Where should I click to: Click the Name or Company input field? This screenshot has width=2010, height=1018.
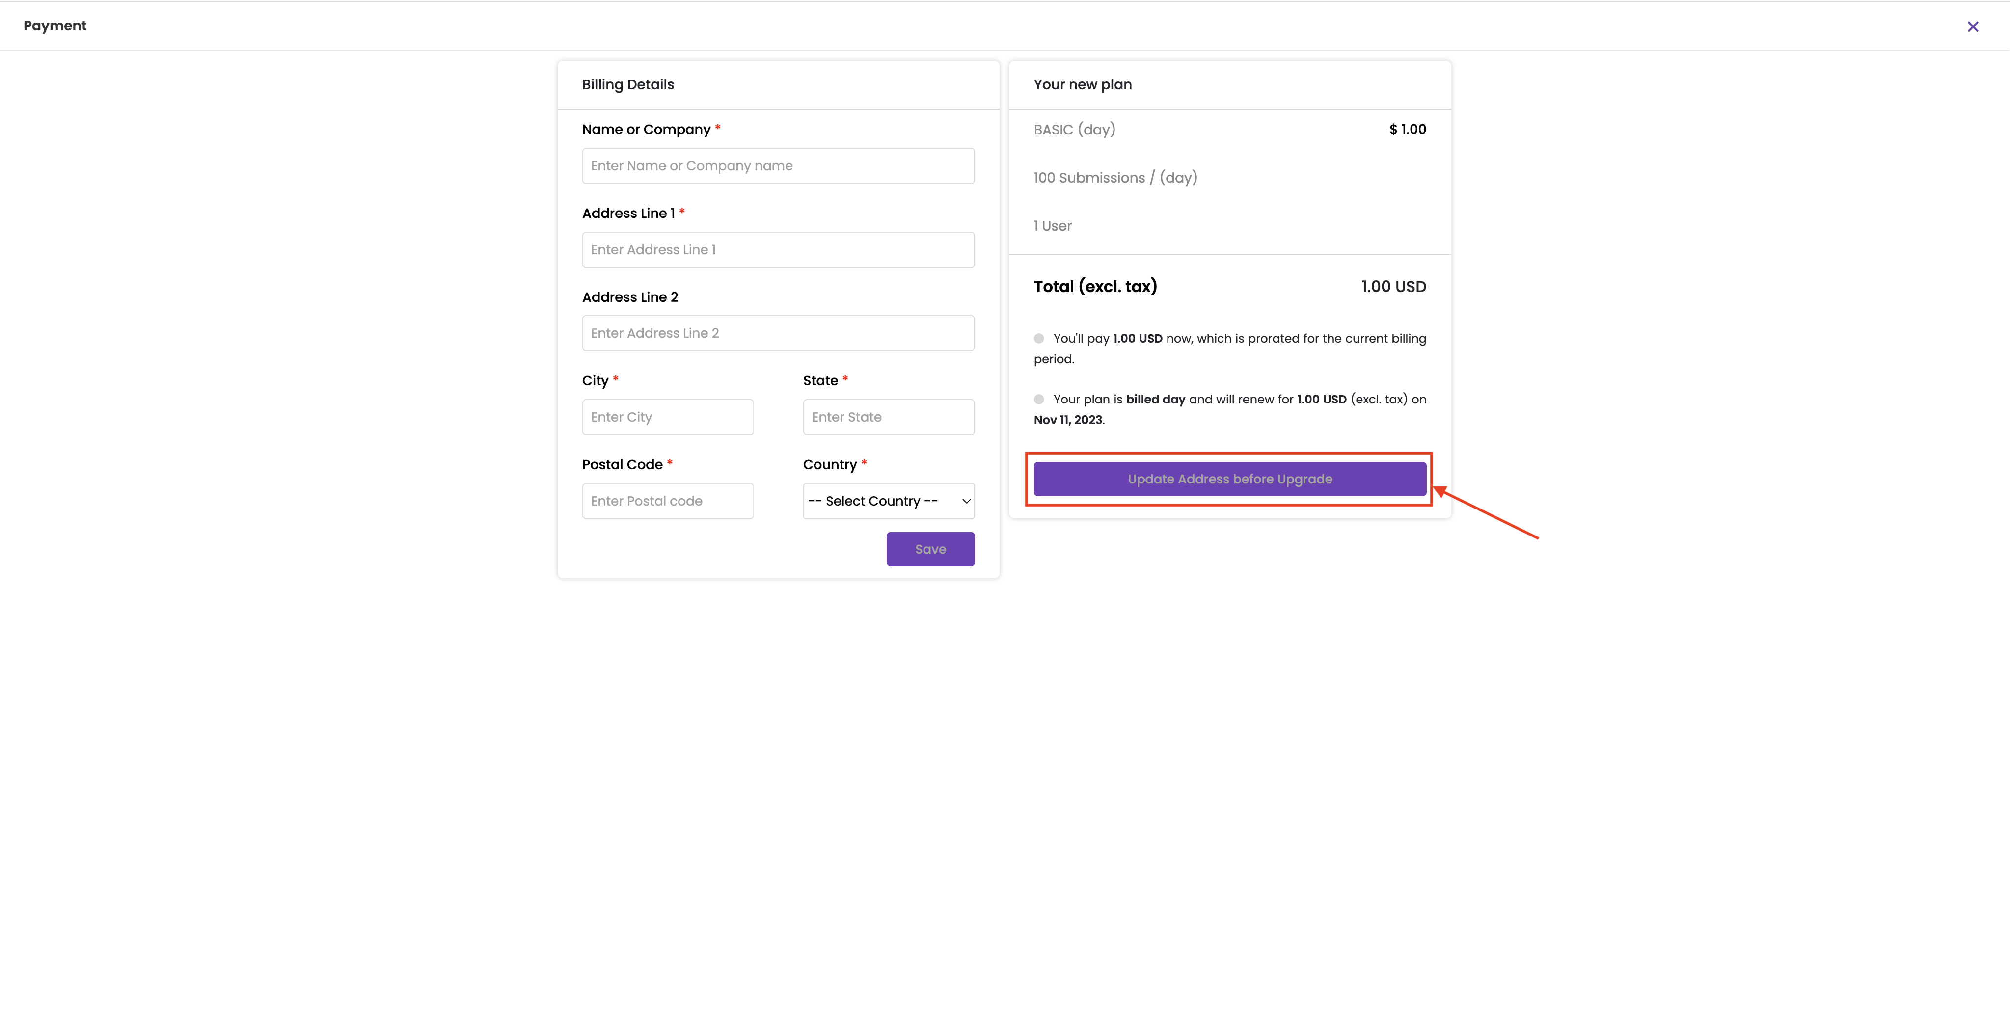click(778, 166)
